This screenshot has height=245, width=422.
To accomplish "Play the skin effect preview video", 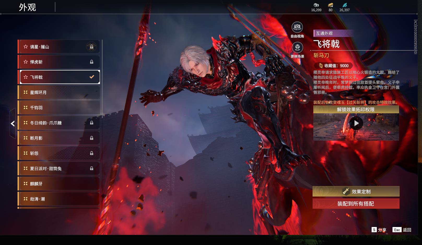I will coord(356,123).
